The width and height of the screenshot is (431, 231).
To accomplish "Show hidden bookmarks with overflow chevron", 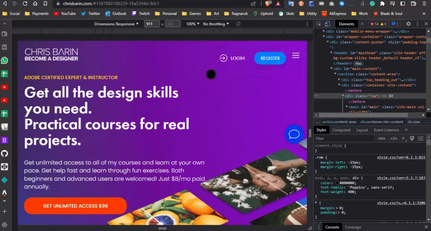I will 424,13.
